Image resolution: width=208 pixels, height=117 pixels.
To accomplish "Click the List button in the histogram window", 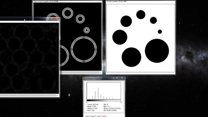I will tap(87, 116).
